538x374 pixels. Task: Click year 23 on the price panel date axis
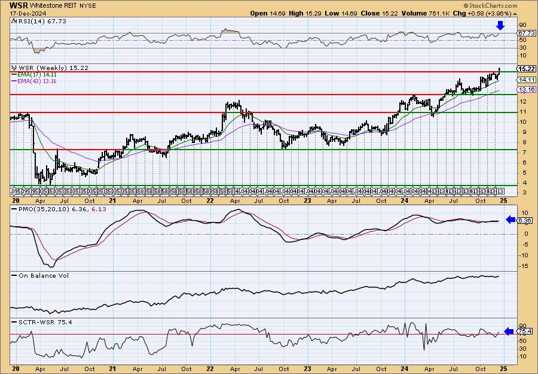307,201
